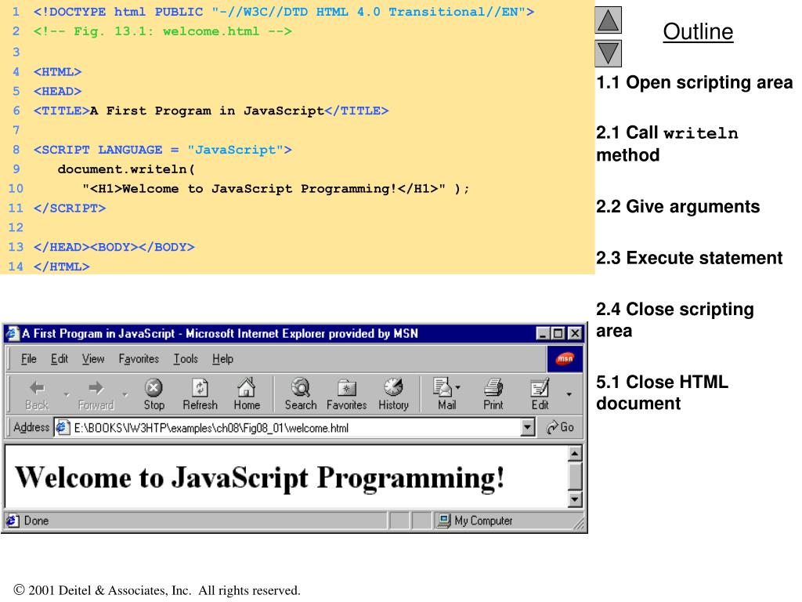Click the slide's down arrow navigation button
Screen dimensions: 802x602
tap(608, 53)
